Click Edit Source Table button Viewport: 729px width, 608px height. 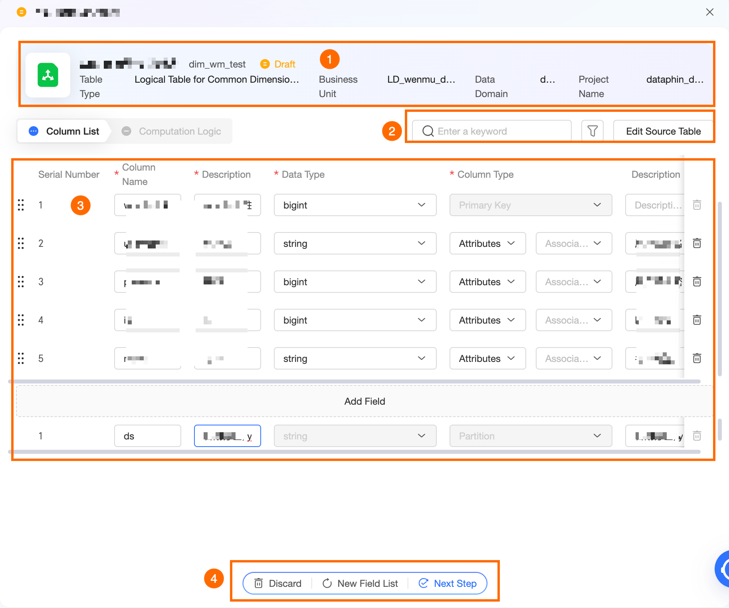pyautogui.click(x=663, y=131)
